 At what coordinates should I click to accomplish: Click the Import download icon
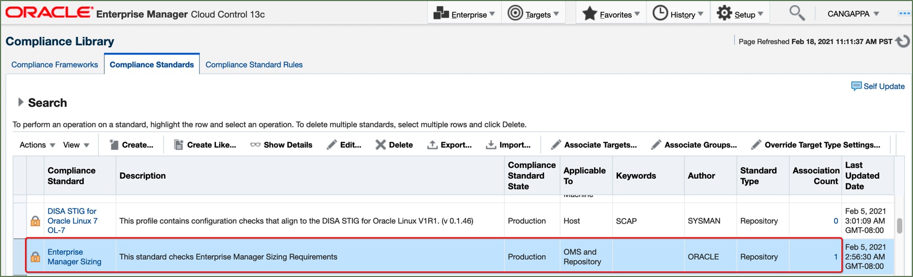[491, 145]
